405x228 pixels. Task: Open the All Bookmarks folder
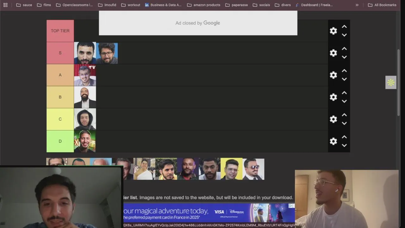pos(382,5)
